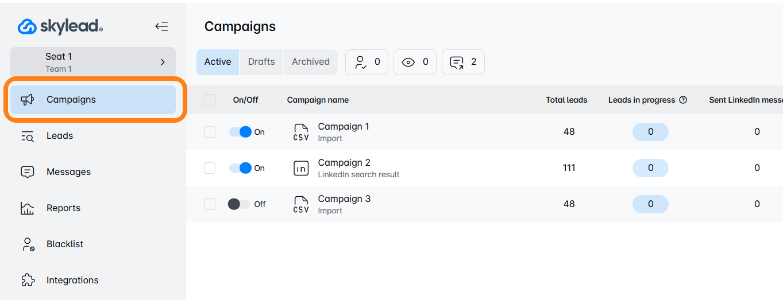Open Campaign 3 by its name
Screen dimensions: 783x300
tap(344, 199)
